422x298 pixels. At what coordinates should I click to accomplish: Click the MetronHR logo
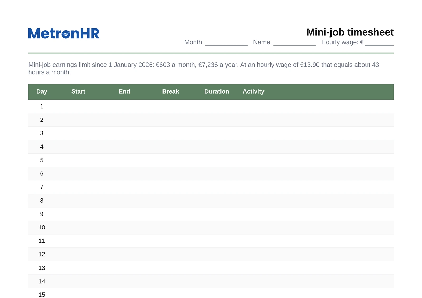tap(64, 33)
